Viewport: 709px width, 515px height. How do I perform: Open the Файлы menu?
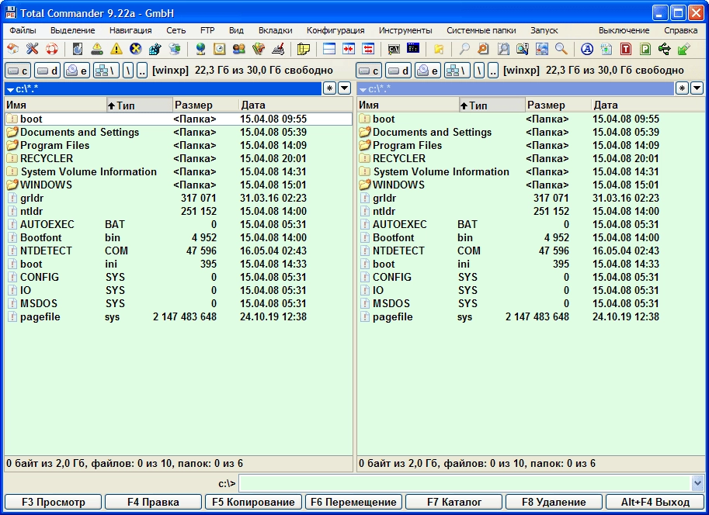tap(23, 30)
